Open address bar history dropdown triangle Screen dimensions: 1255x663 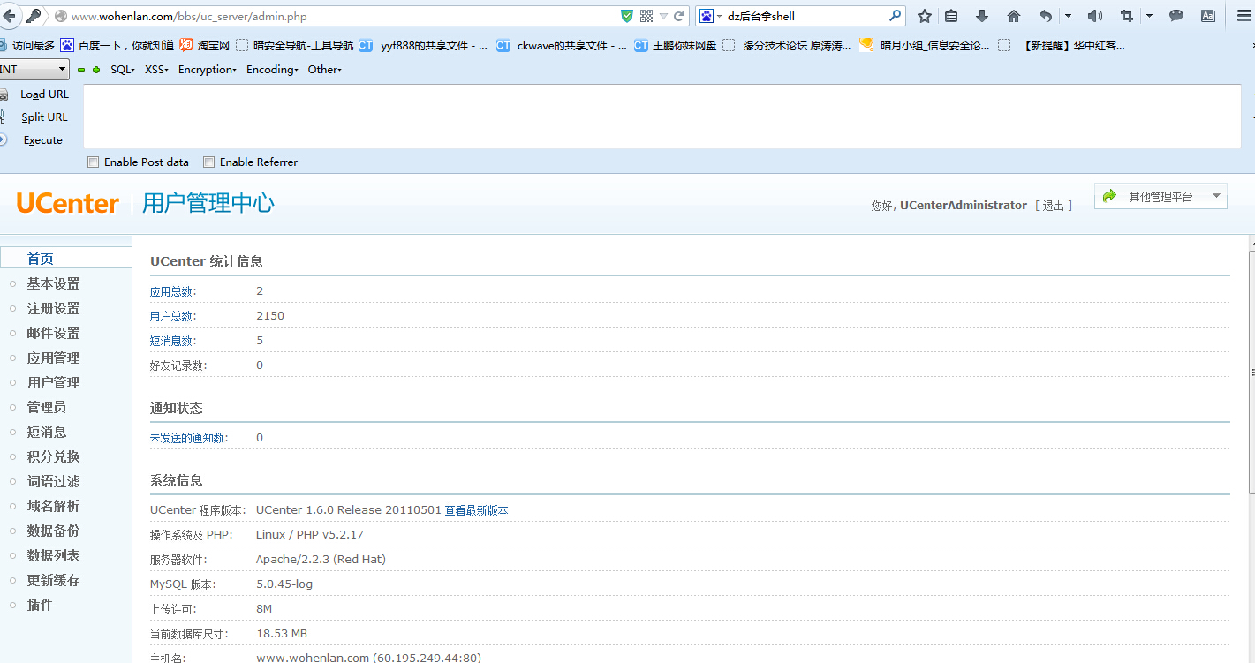click(663, 16)
